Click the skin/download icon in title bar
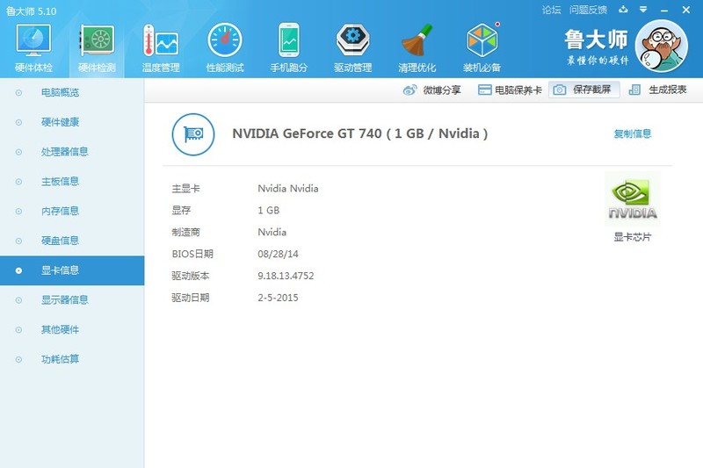The width and height of the screenshot is (703, 468). [x=623, y=10]
